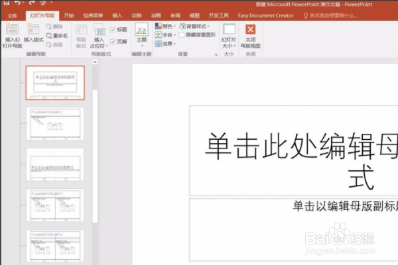This screenshot has width=398, height=265.
Task: Click the 删除 layout button
Action: [x=54, y=26]
